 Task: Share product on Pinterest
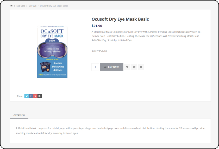click(x=35, y=96)
